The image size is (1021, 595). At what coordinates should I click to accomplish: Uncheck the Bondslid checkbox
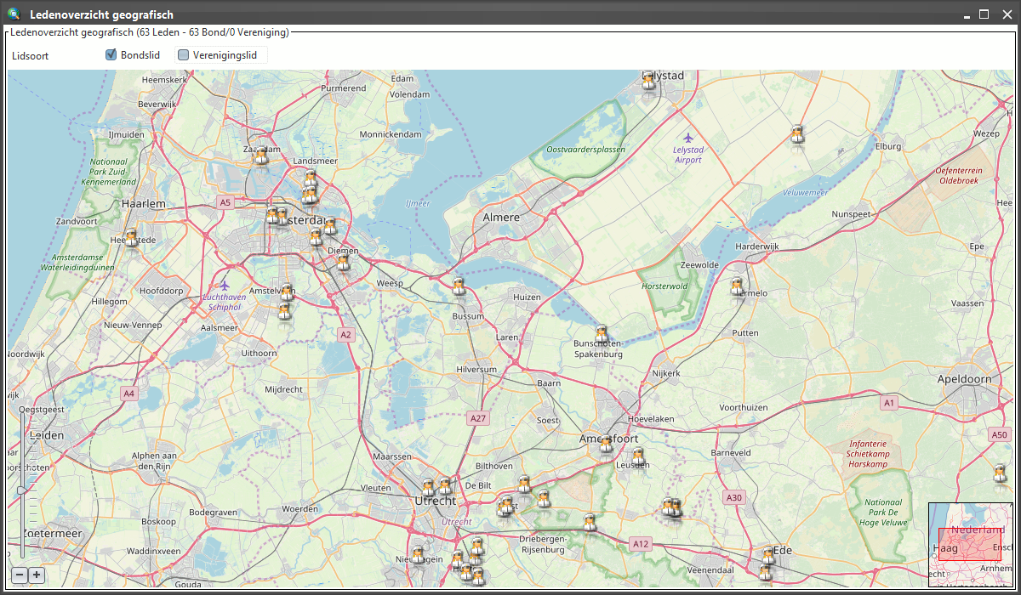tap(111, 55)
